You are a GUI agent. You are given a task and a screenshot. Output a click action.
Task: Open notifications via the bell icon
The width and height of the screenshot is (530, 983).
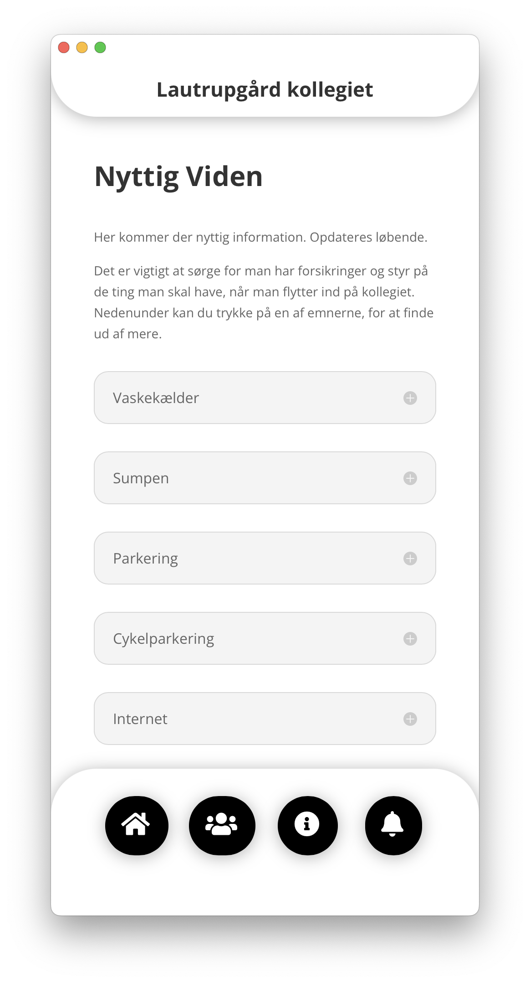click(x=393, y=825)
